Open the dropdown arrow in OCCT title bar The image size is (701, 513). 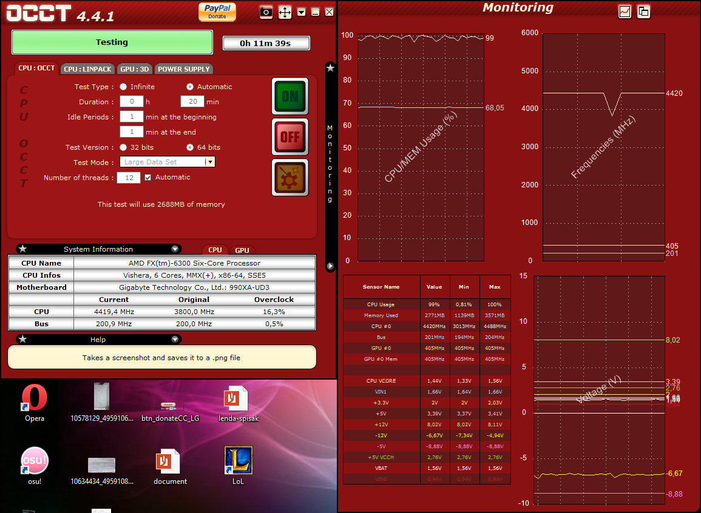[x=301, y=12]
